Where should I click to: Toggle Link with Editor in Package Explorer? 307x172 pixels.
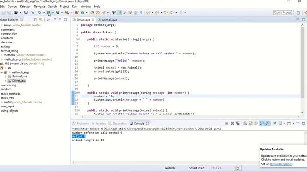pyautogui.click(x=41, y=20)
